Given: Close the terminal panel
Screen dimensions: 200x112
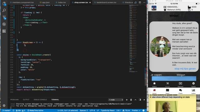Looking at the screenshot, I should click(x=144, y=100).
